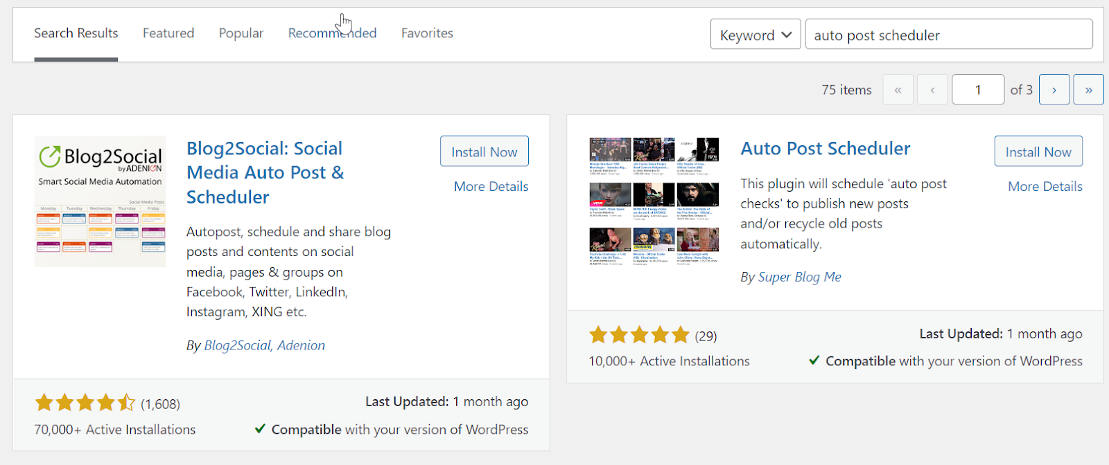Click the Blog2Social plugin thumbnail
The width and height of the screenshot is (1109, 465).
[101, 201]
